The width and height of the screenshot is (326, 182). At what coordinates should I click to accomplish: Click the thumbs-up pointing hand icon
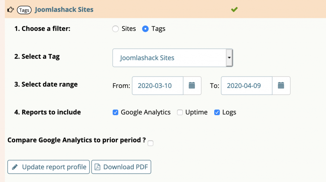click(x=11, y=10)
